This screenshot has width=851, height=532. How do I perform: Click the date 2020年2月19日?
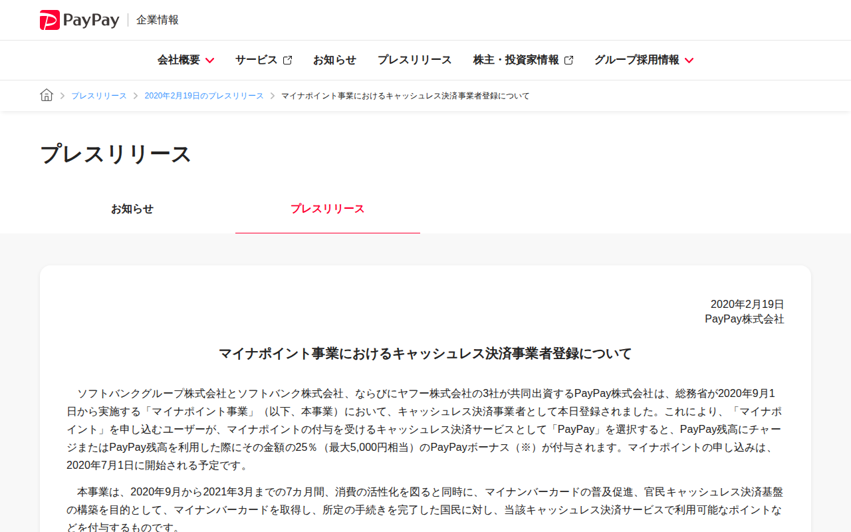click(x=747, y=304)
